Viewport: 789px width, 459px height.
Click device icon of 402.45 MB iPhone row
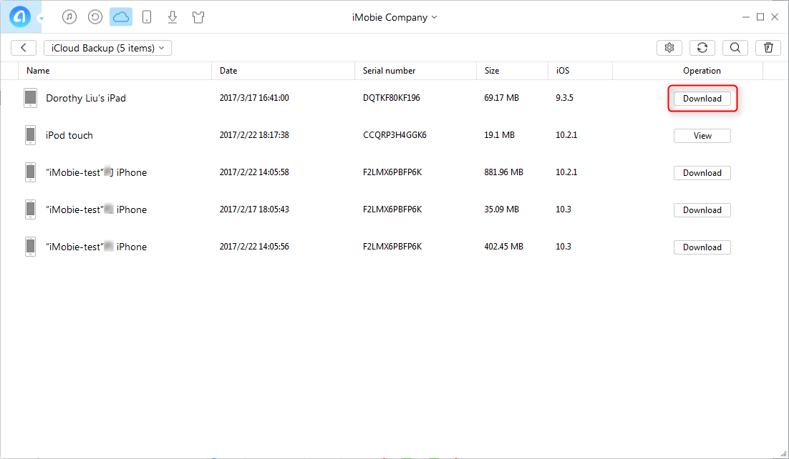click(31, 247)
